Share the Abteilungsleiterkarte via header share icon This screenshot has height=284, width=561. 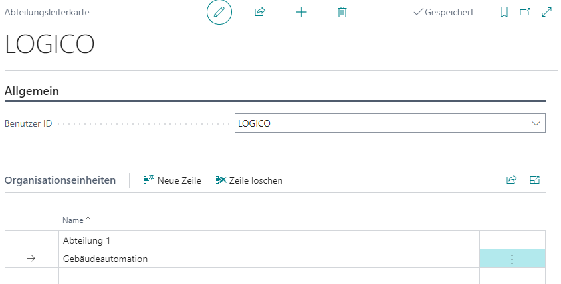(260, 12)
